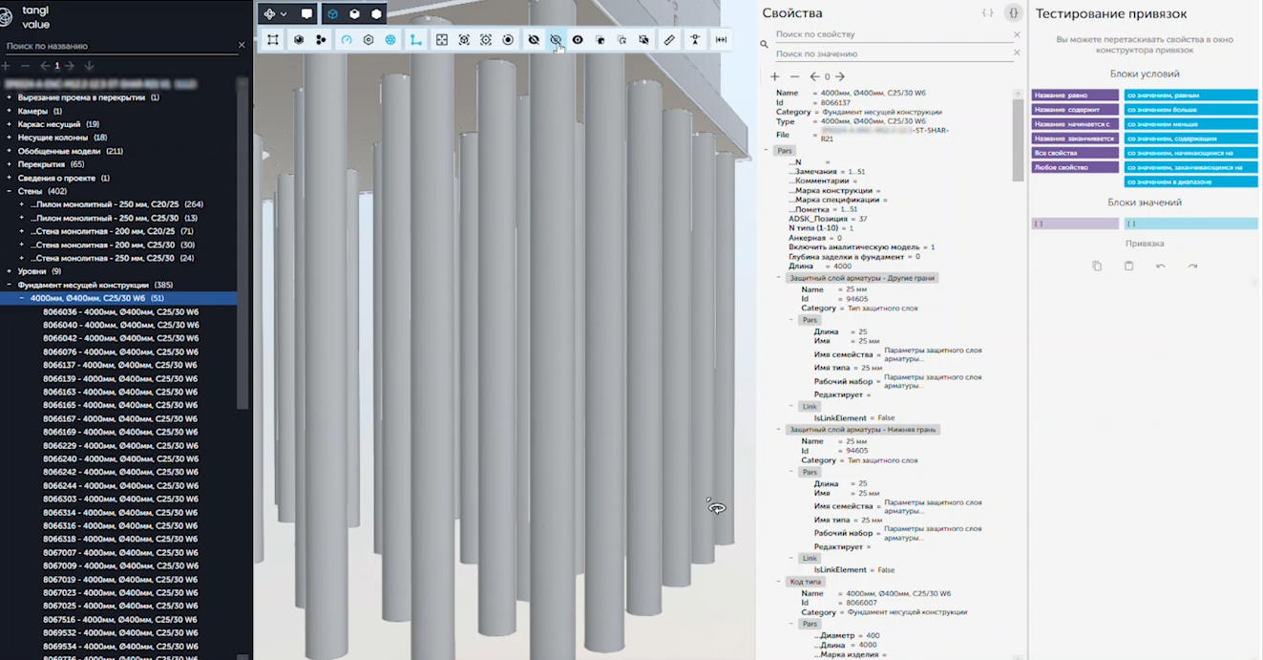Screen dimensions: 1263x660
Task: Select the Перекрытия category in the tree
Action: click(x=42, y=164)
